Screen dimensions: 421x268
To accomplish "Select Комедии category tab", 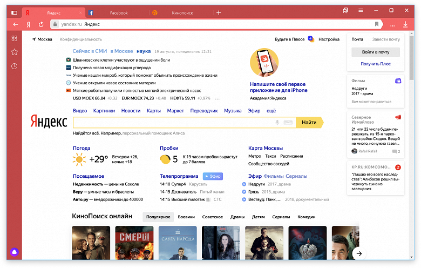I will coord(307,217).
